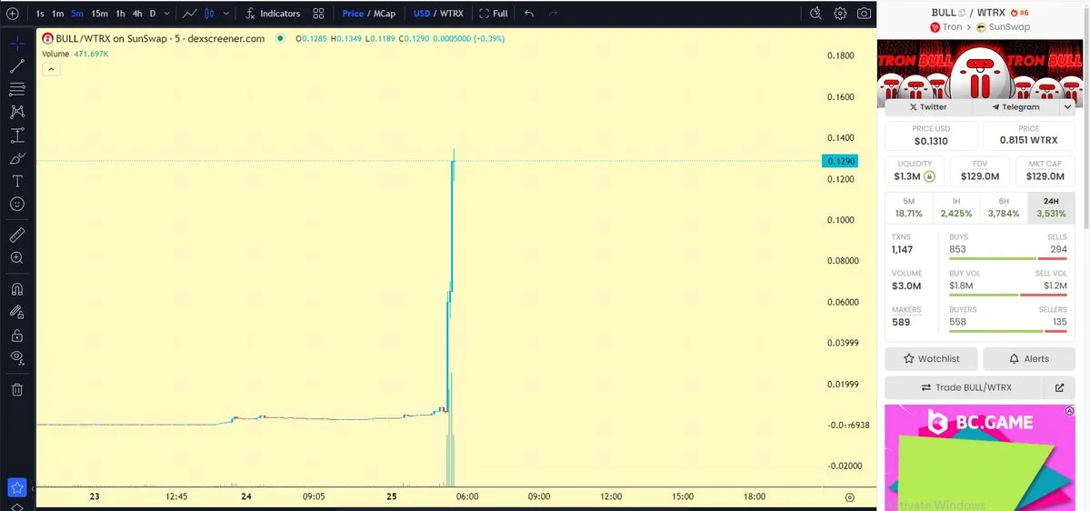Open the Twitter link

point(928,107)
